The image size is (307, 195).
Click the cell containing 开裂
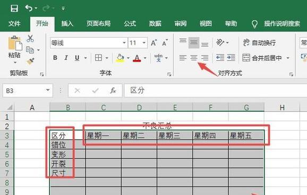[67, 164]
